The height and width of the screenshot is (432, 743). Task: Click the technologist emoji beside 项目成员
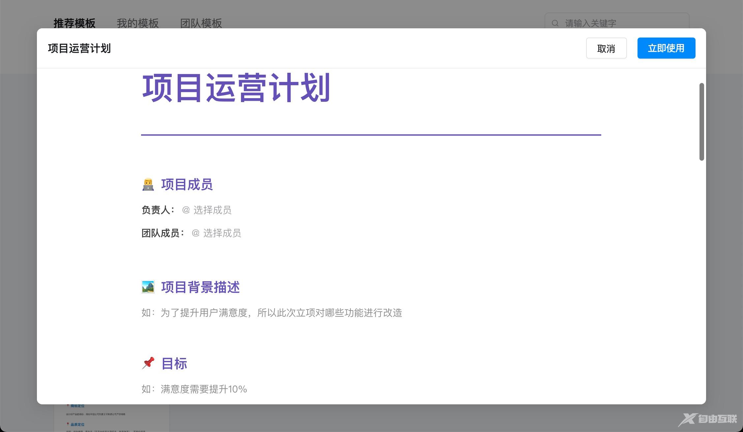coord(148,184)
